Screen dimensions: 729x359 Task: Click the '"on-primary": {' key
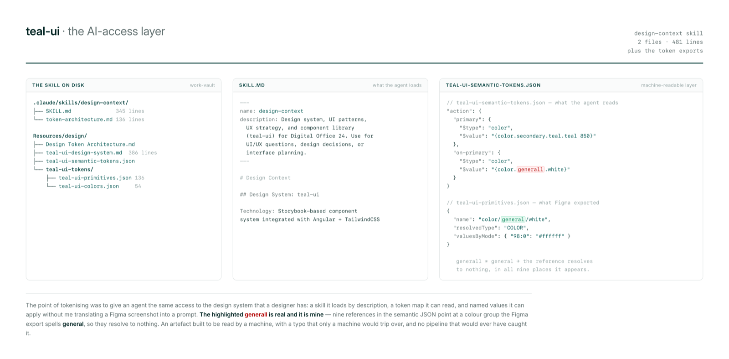pos(477,153)
